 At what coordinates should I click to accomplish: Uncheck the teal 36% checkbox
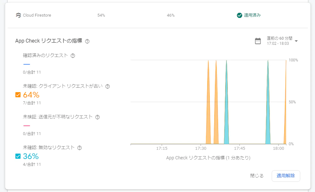[x=18, y=156]
